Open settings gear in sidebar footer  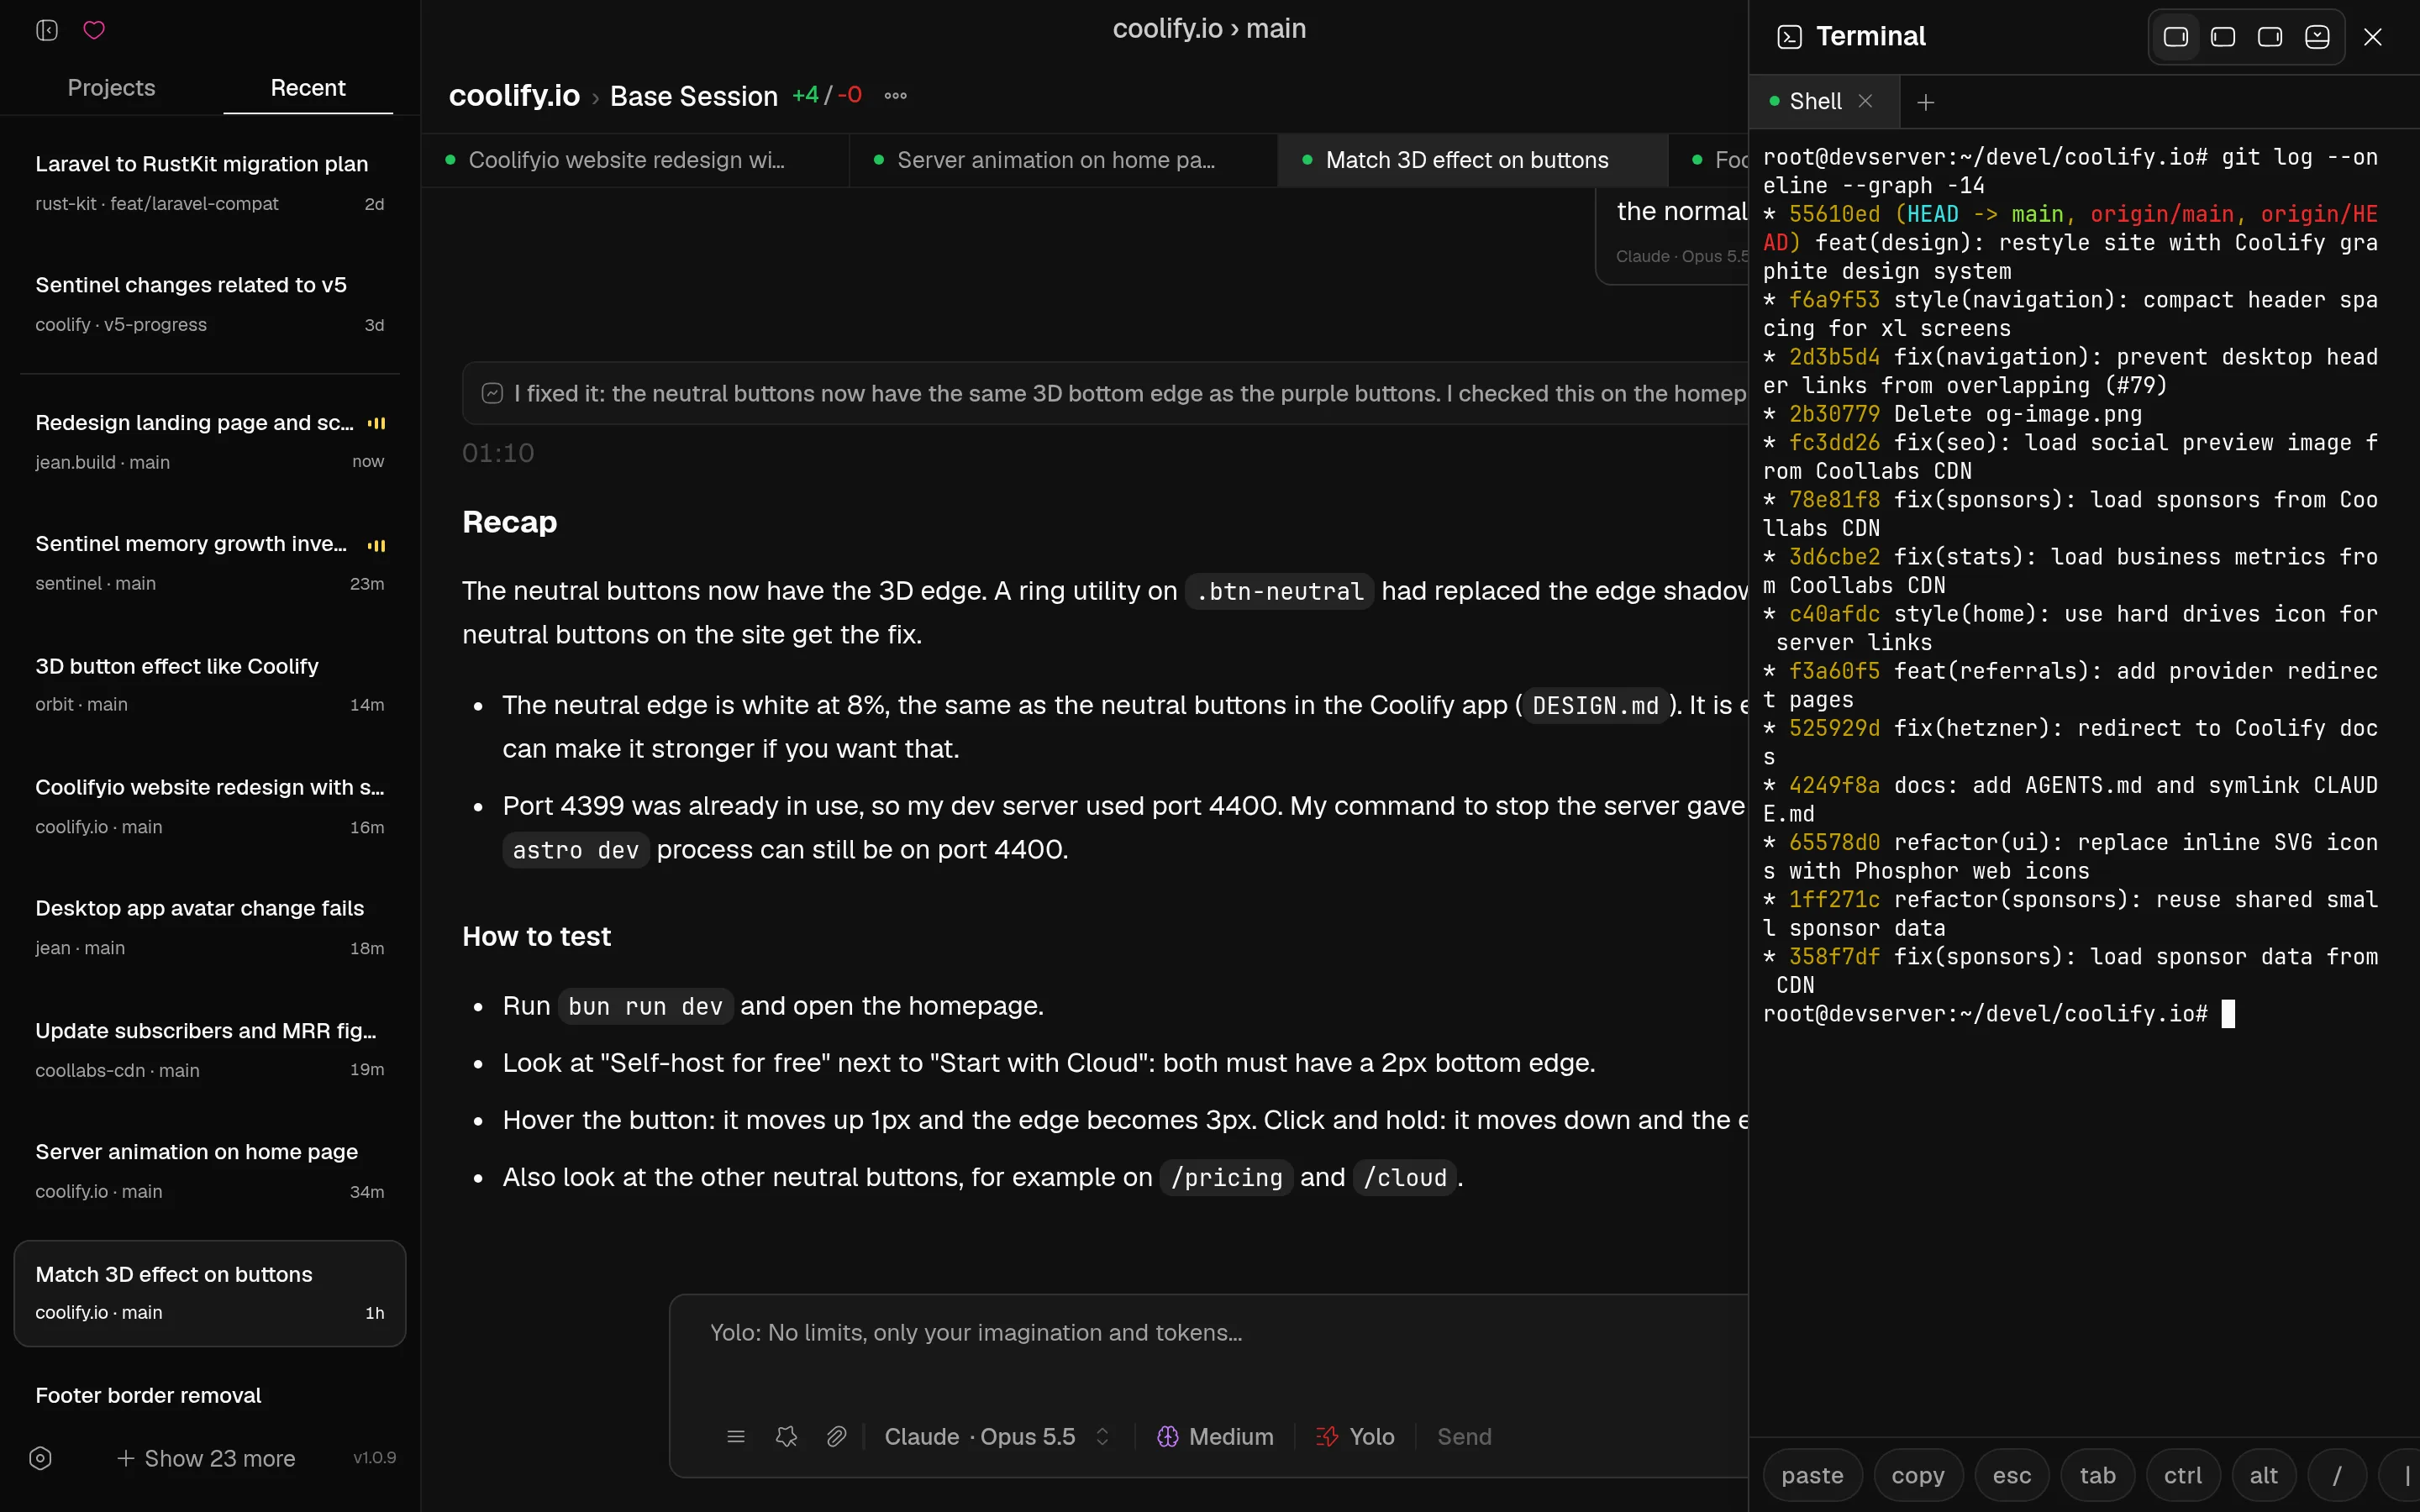40,1458
